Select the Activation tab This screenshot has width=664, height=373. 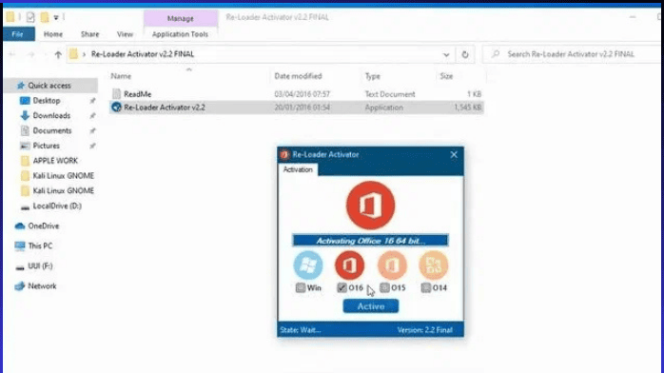[x=298, y=169]
